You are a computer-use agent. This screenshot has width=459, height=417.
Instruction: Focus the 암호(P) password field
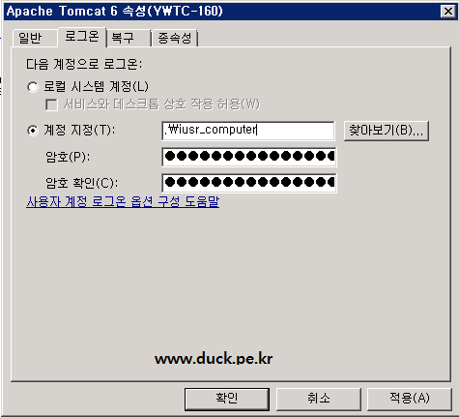coord(249,157)
